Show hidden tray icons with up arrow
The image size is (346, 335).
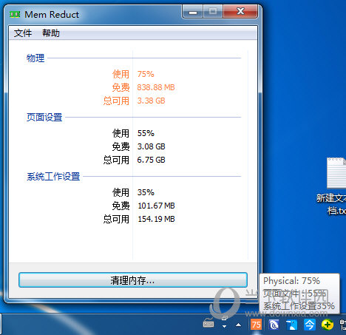coord(238,325)
